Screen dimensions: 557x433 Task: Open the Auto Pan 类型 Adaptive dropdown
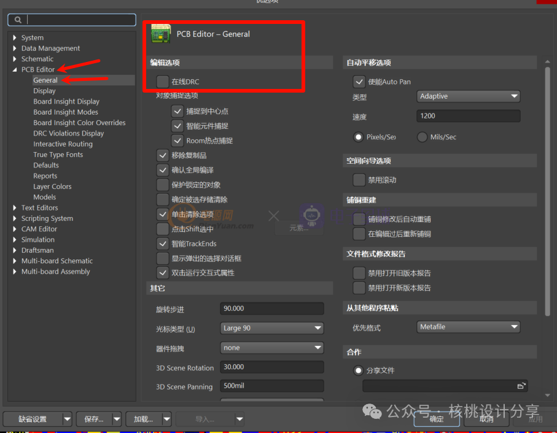[468, 96]
